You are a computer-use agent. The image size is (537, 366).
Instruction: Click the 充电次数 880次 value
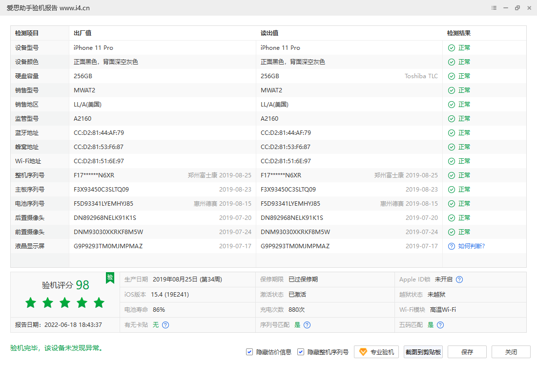tap(297, 310)
